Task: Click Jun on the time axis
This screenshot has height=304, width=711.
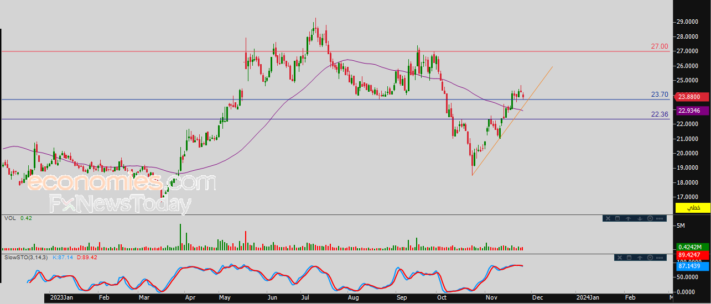Action: pyautogui.click(x=272, y=297)
